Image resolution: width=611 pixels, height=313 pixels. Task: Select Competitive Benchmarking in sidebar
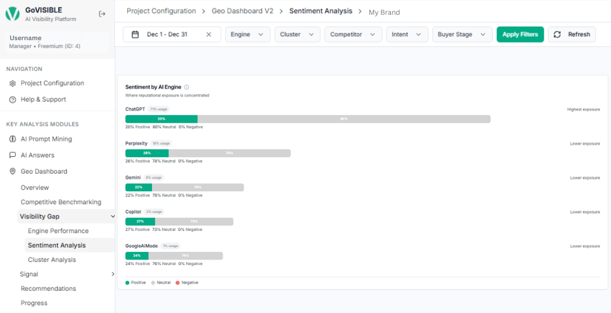click(61, 202)
